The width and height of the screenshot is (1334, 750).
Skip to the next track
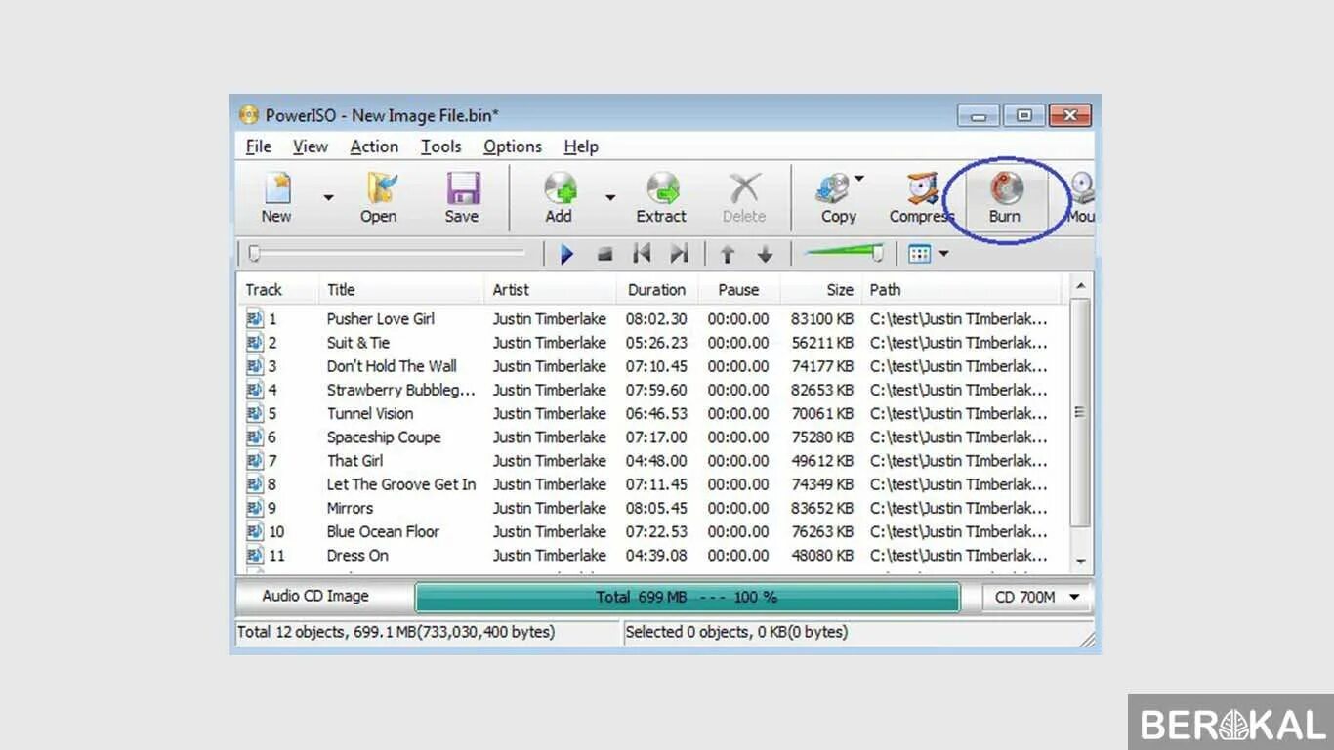click(680, 255)
